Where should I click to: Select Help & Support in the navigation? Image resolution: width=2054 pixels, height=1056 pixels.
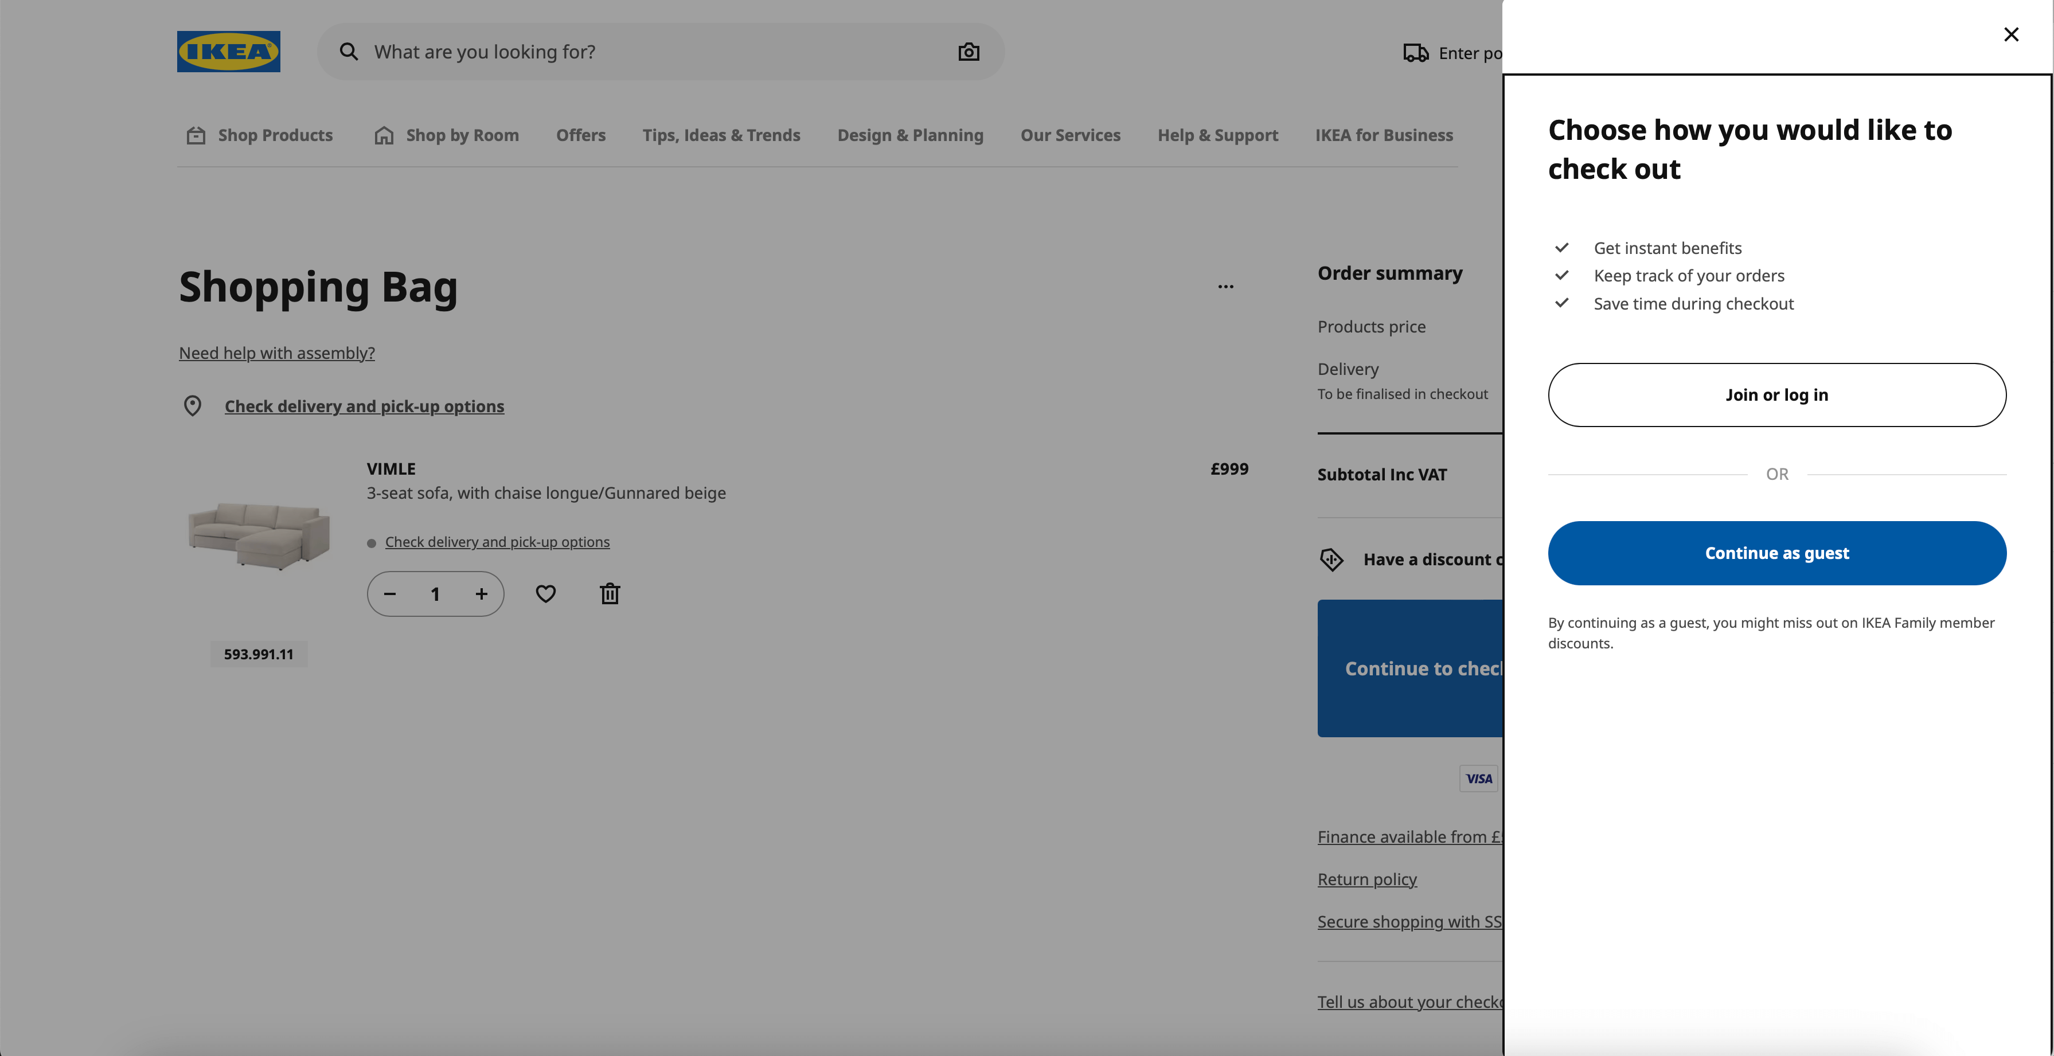1217,135
